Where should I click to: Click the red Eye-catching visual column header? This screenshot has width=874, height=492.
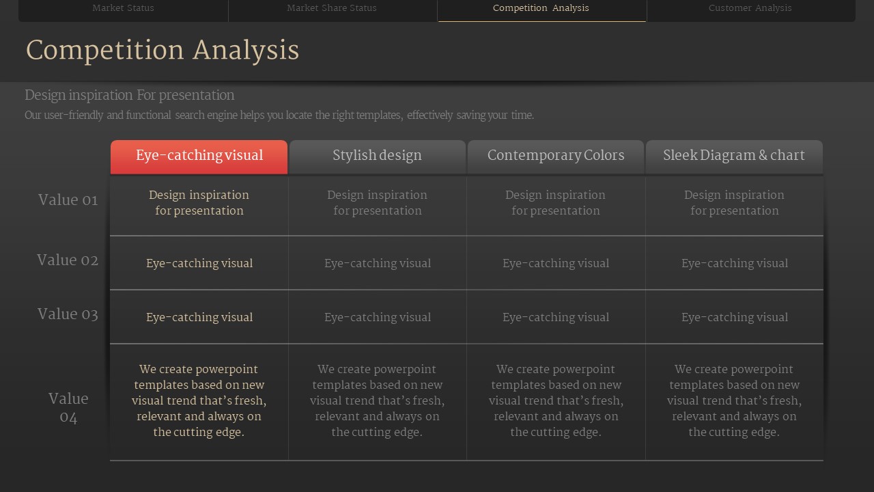coord(199,156)
